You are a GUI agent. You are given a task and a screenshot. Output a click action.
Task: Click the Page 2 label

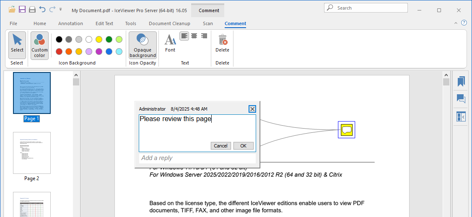pos(31,178)
